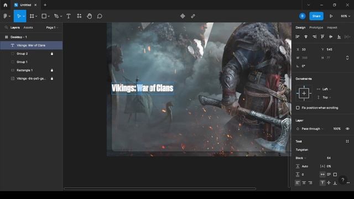Switch to the Assets tab
This screenshot has height=199, width=354.
point(28,28)
